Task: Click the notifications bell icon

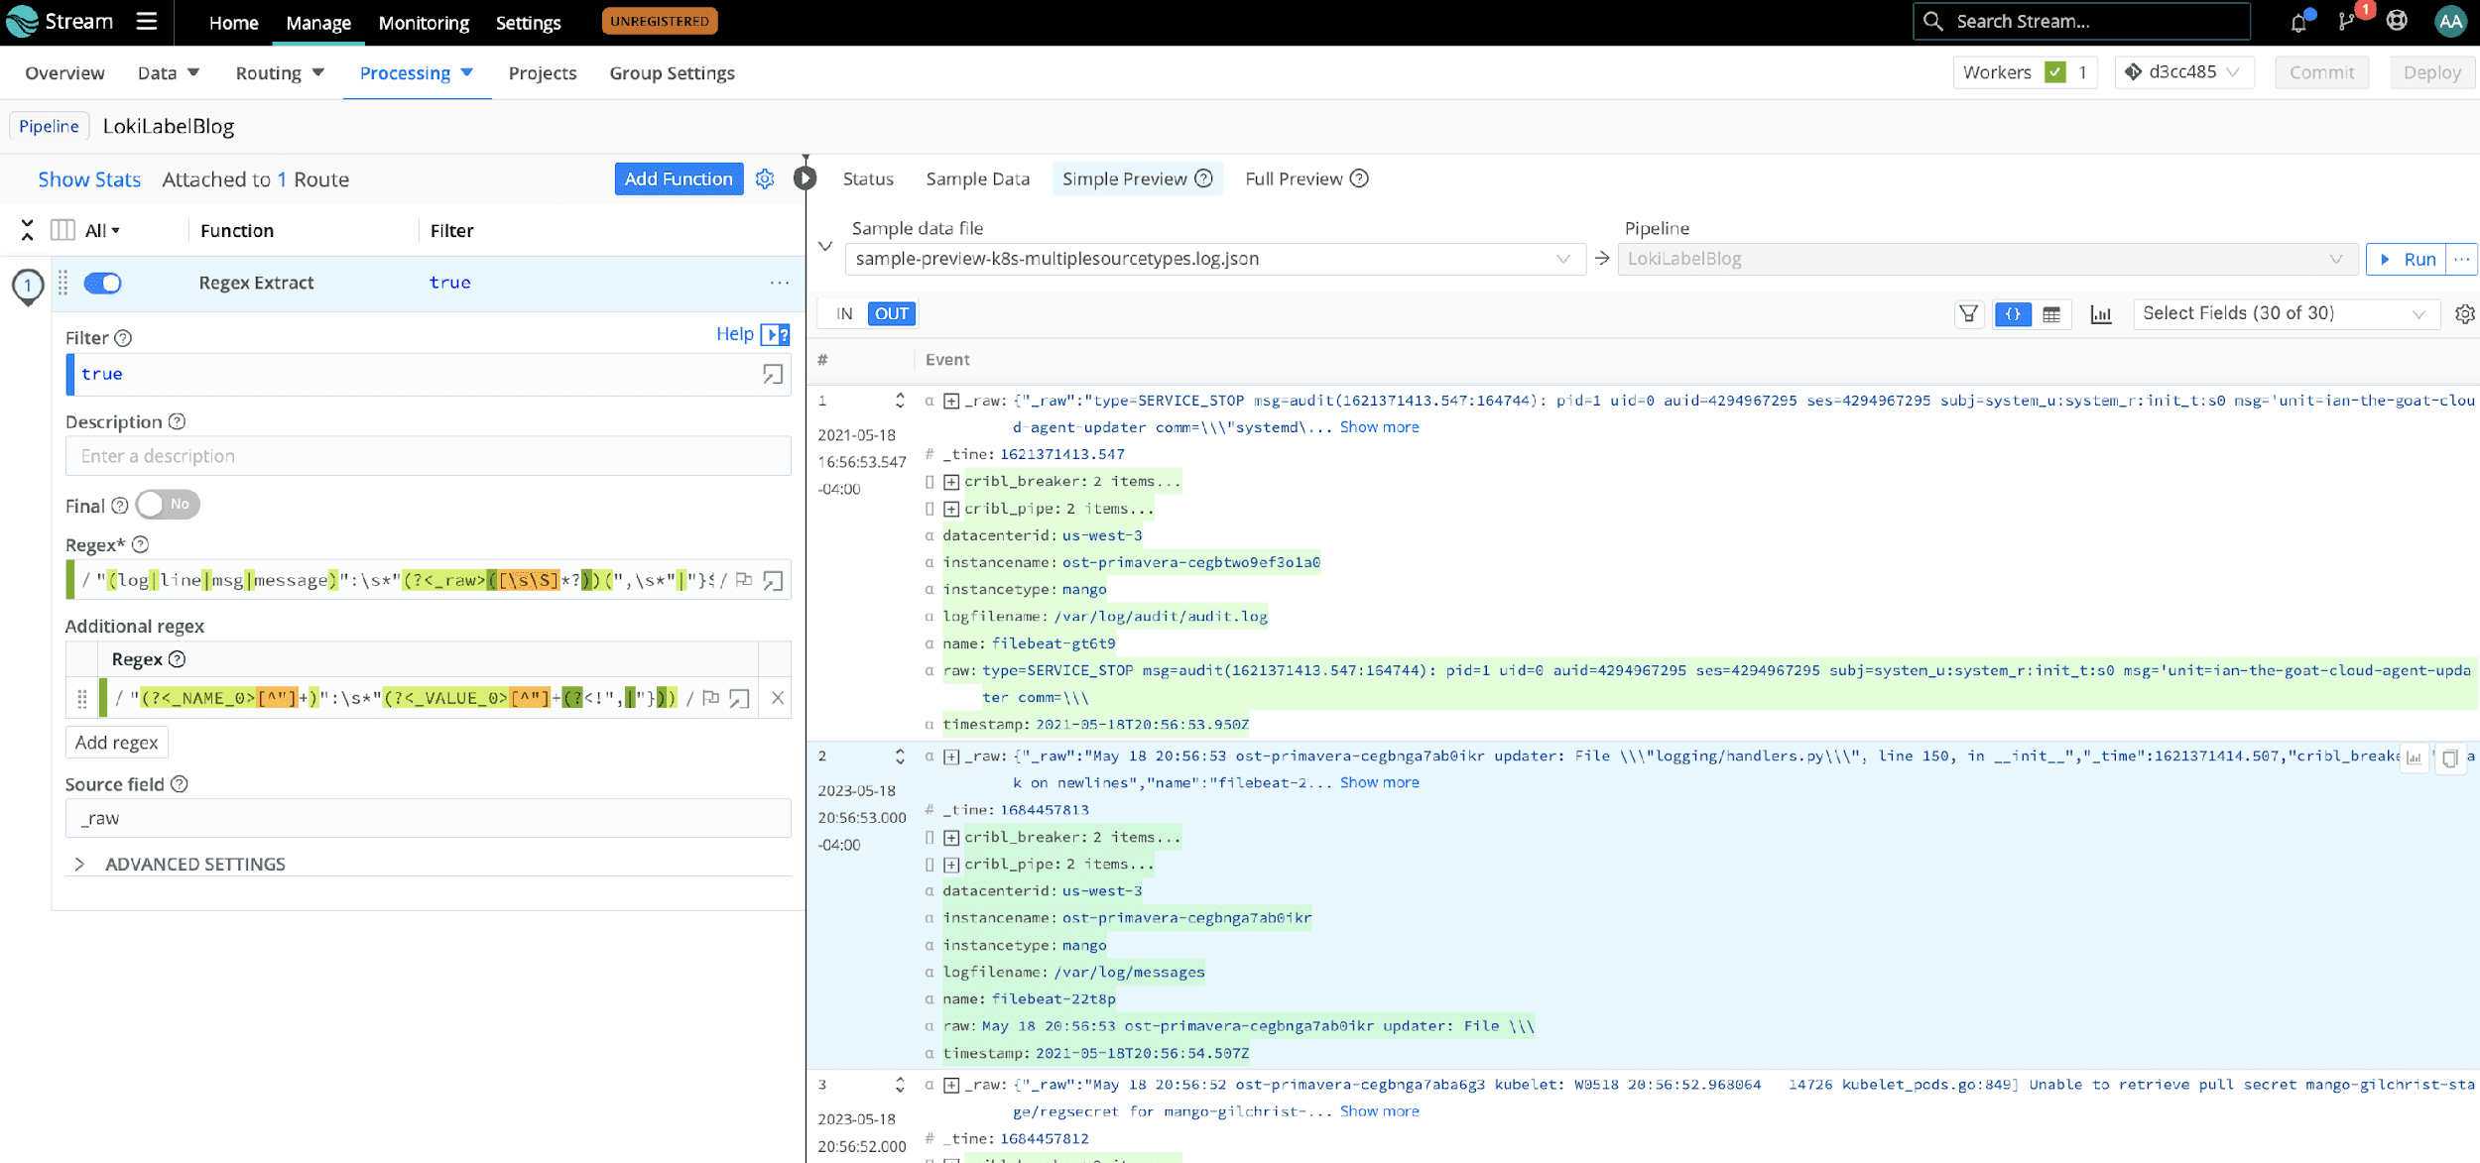Action: click(x=2300, y=21)
